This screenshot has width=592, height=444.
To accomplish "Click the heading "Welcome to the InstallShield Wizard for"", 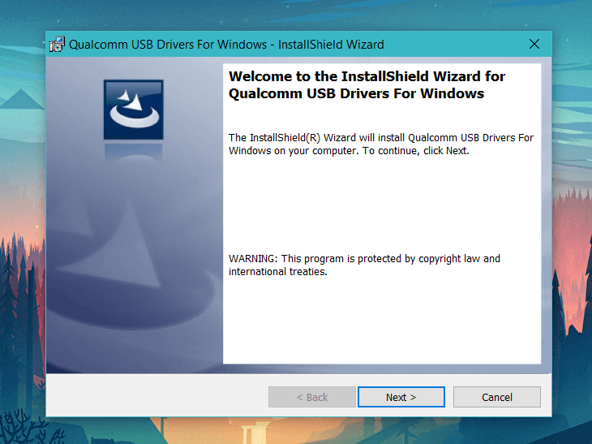I will coord(367,76).
